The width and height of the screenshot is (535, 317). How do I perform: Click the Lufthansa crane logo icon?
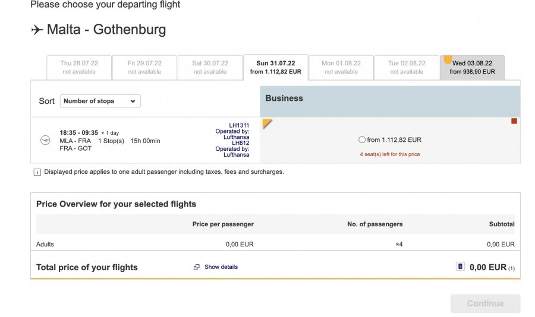[45, 140]
